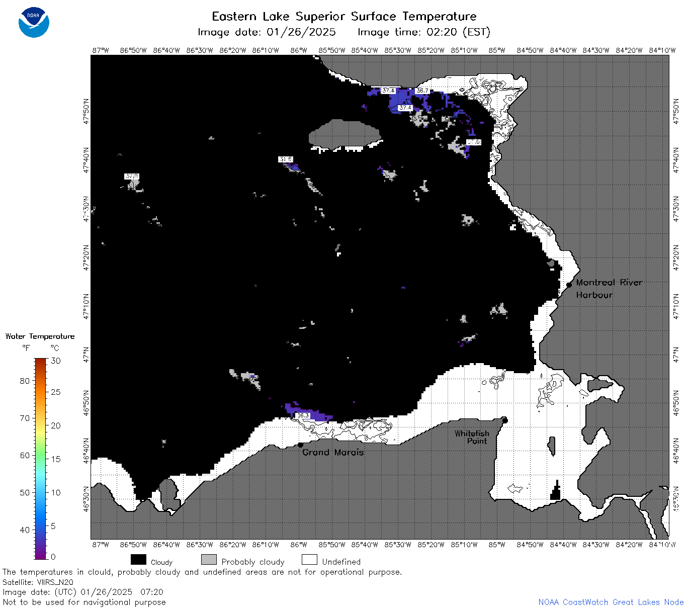Click the 'Image date: (UTC) 01/26/2025 07:20' footer text
This screenshot has width=689, height=610.
coord(83,592)
